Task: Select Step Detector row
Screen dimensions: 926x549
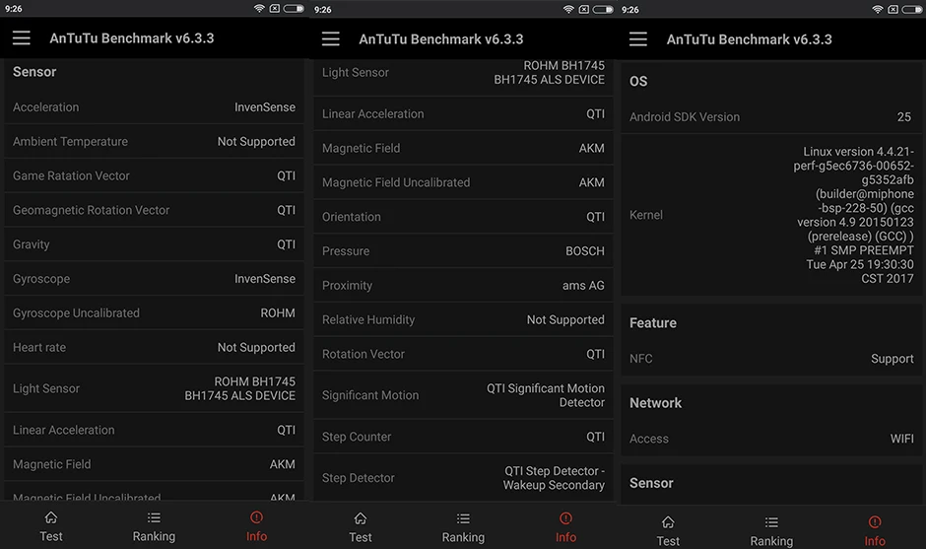Action: point(463,477)
